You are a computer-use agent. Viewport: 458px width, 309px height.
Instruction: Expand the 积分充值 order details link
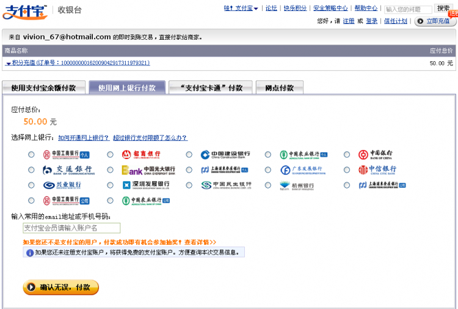[78, 63]
